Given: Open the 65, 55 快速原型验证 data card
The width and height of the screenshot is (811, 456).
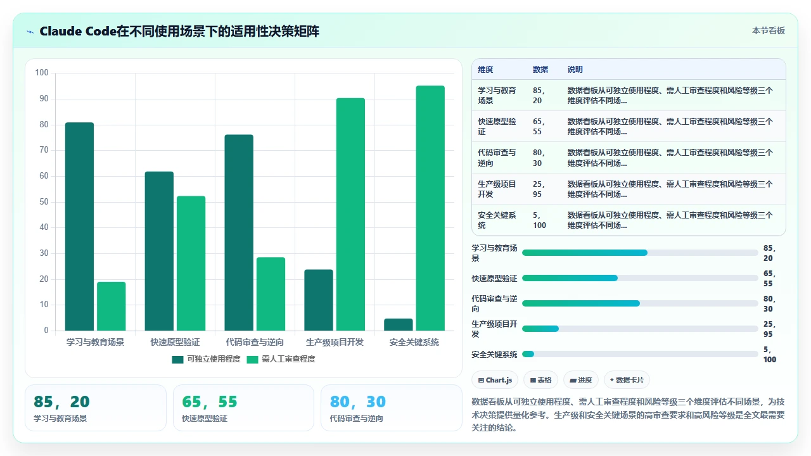Looking at the screenshot, I should (243, 408).
